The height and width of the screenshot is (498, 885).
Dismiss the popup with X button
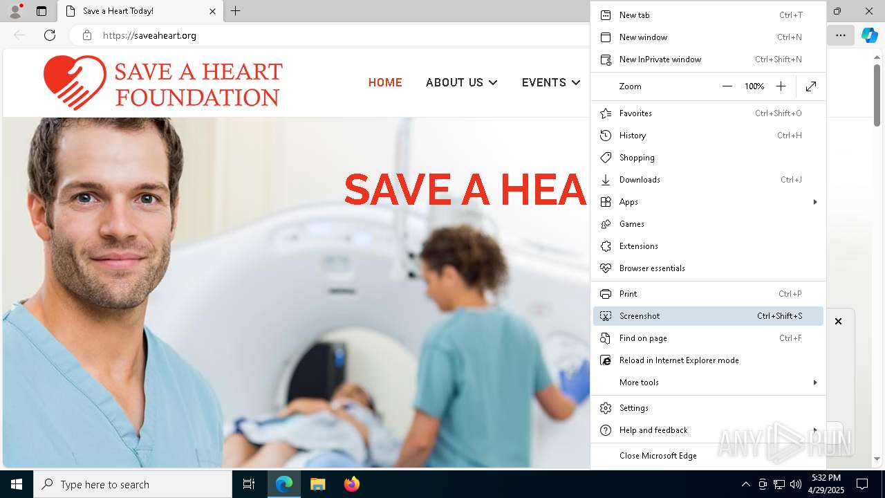click(838, 321)
